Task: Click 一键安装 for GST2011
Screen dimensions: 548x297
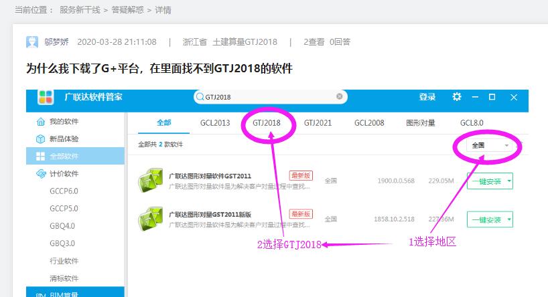Action: [486, 181]
